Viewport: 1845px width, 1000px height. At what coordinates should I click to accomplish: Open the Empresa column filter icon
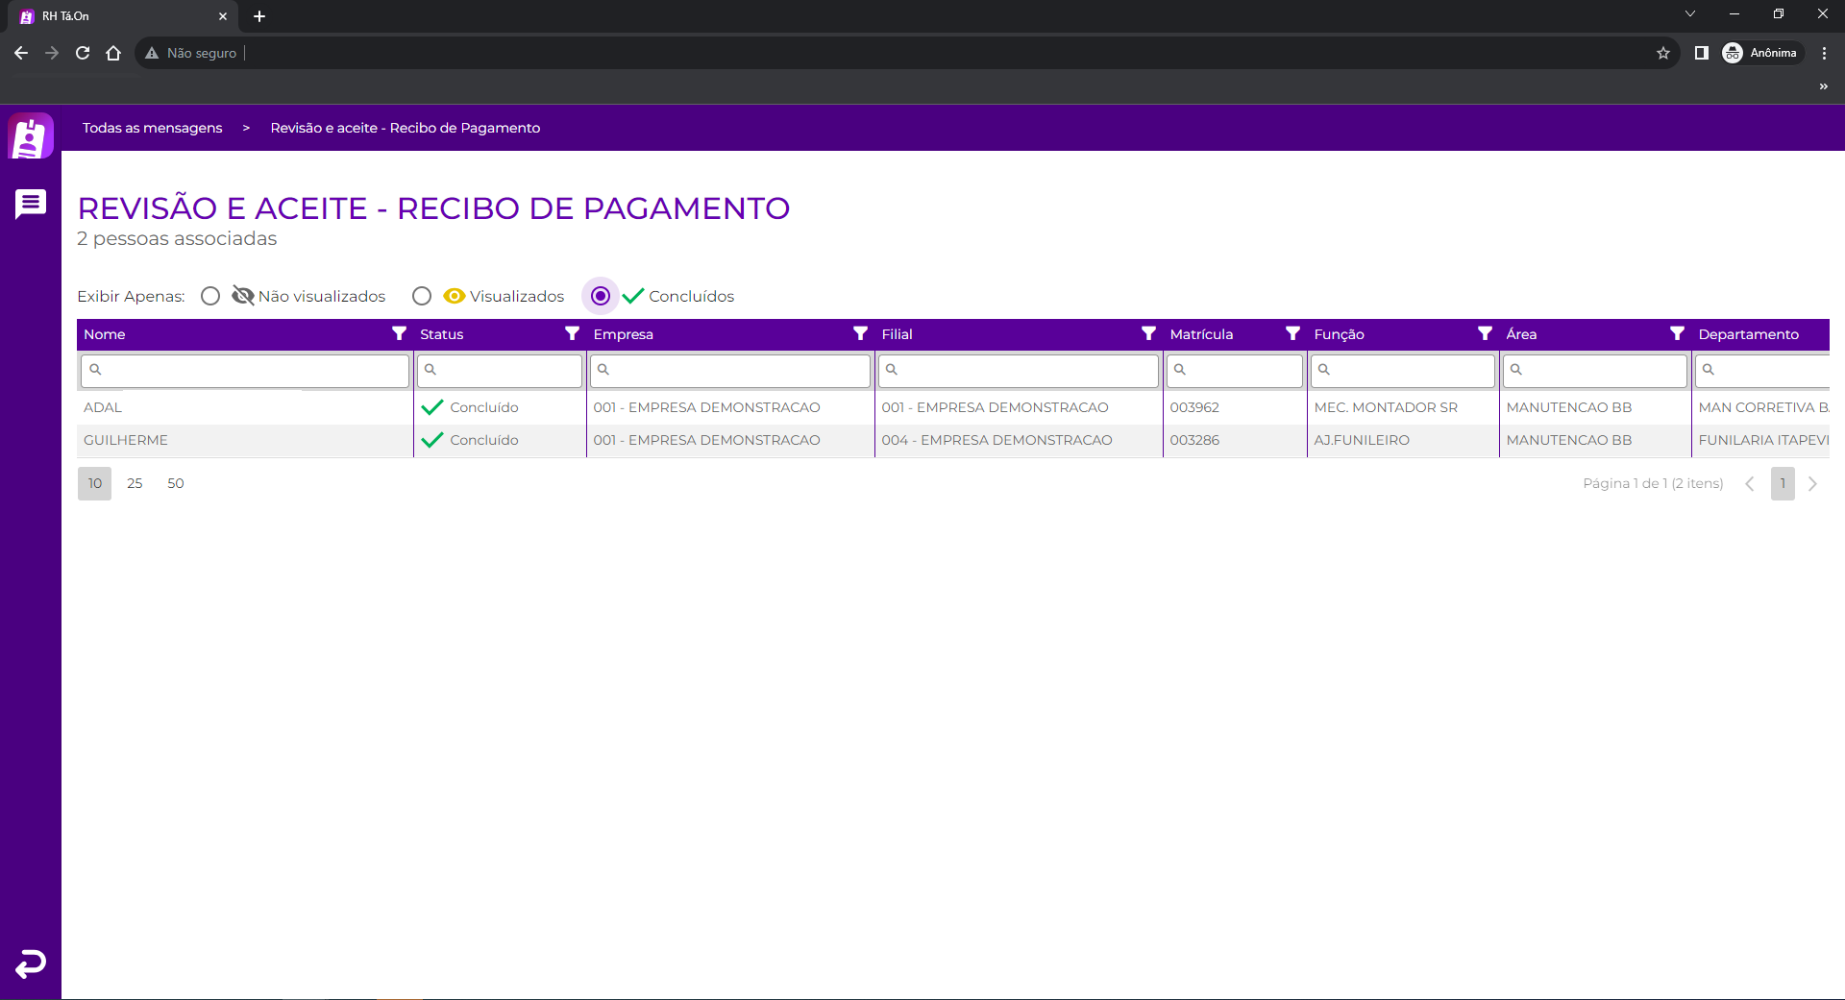[x=860, y=333]
